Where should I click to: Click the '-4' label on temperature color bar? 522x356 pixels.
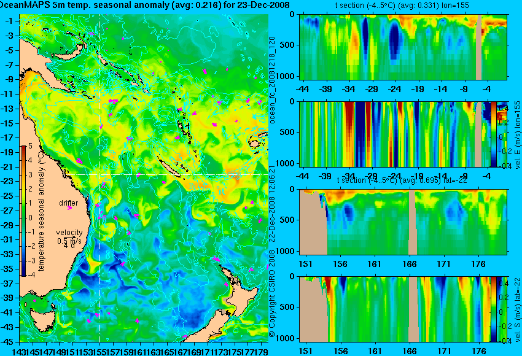tap(30, 275)
